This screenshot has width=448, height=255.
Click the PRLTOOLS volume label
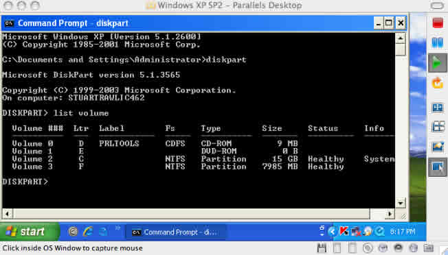[119, 143]
